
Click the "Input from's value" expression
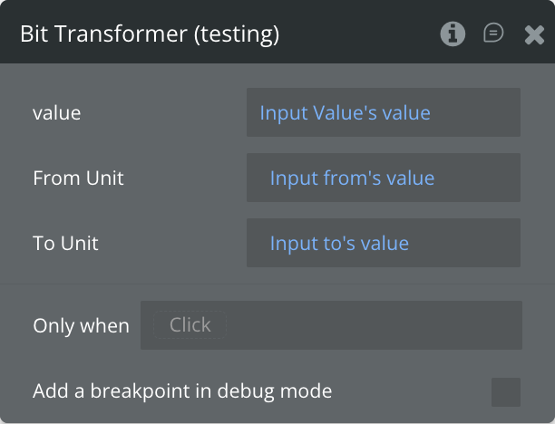[352, 178]
